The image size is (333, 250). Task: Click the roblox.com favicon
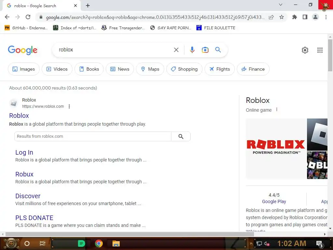coord(14,103)
